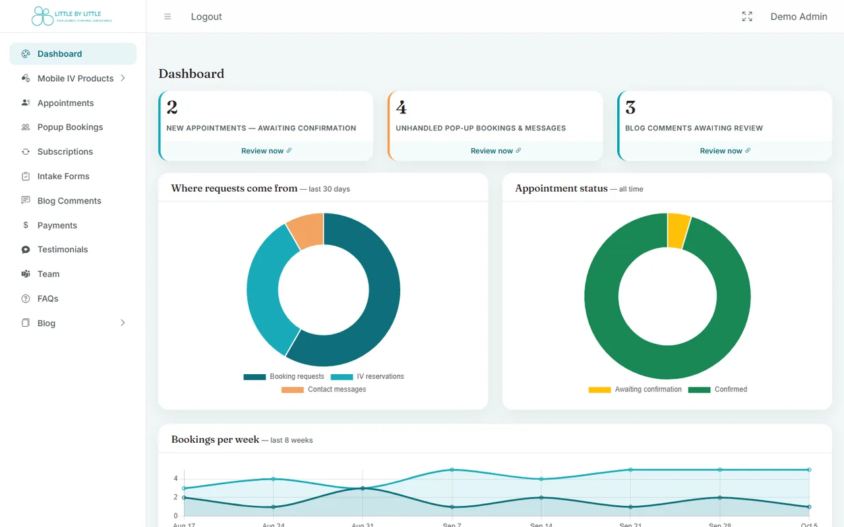This screenshot has height=527, width=844.
Task: Click the FAQs question mark icon
Action: (26, 298)
